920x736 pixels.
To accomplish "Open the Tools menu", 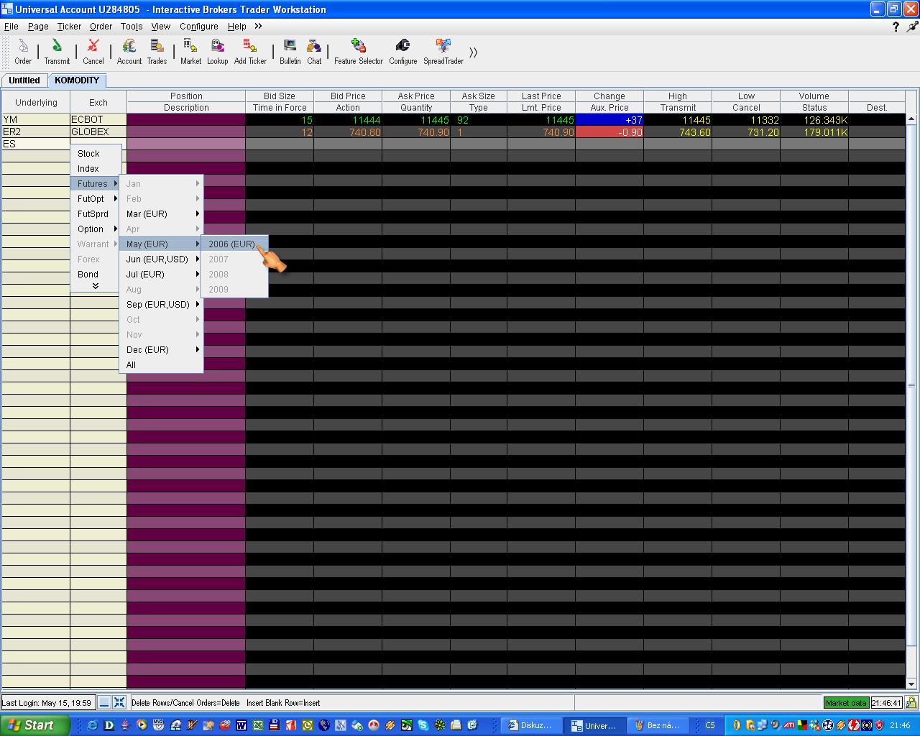I will [x=132, y=27].
